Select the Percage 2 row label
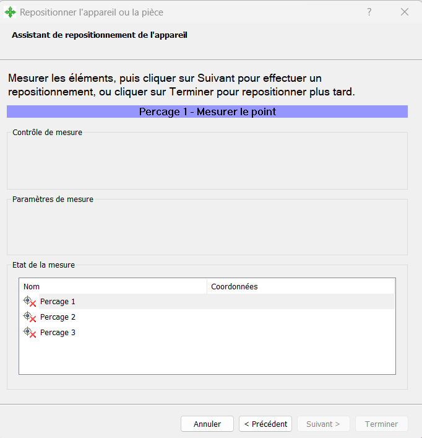Image resolution: width=422 pixels, height=438 pixels. [x=58, y=317]
